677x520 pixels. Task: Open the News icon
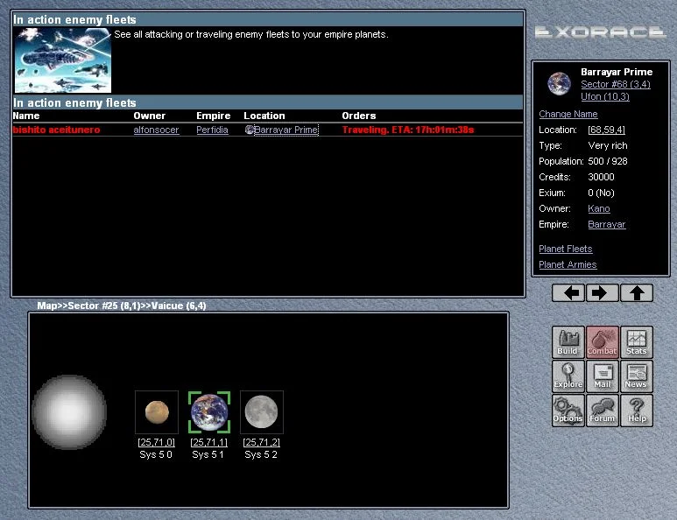[x=636, y=376]
